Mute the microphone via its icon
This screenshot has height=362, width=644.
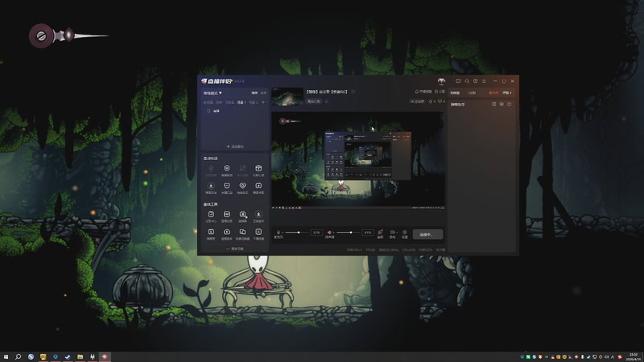278,232
